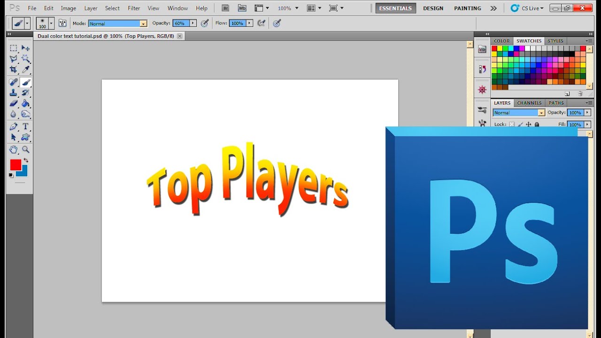Open the Brush presets panel icon

tap(482, 110)
